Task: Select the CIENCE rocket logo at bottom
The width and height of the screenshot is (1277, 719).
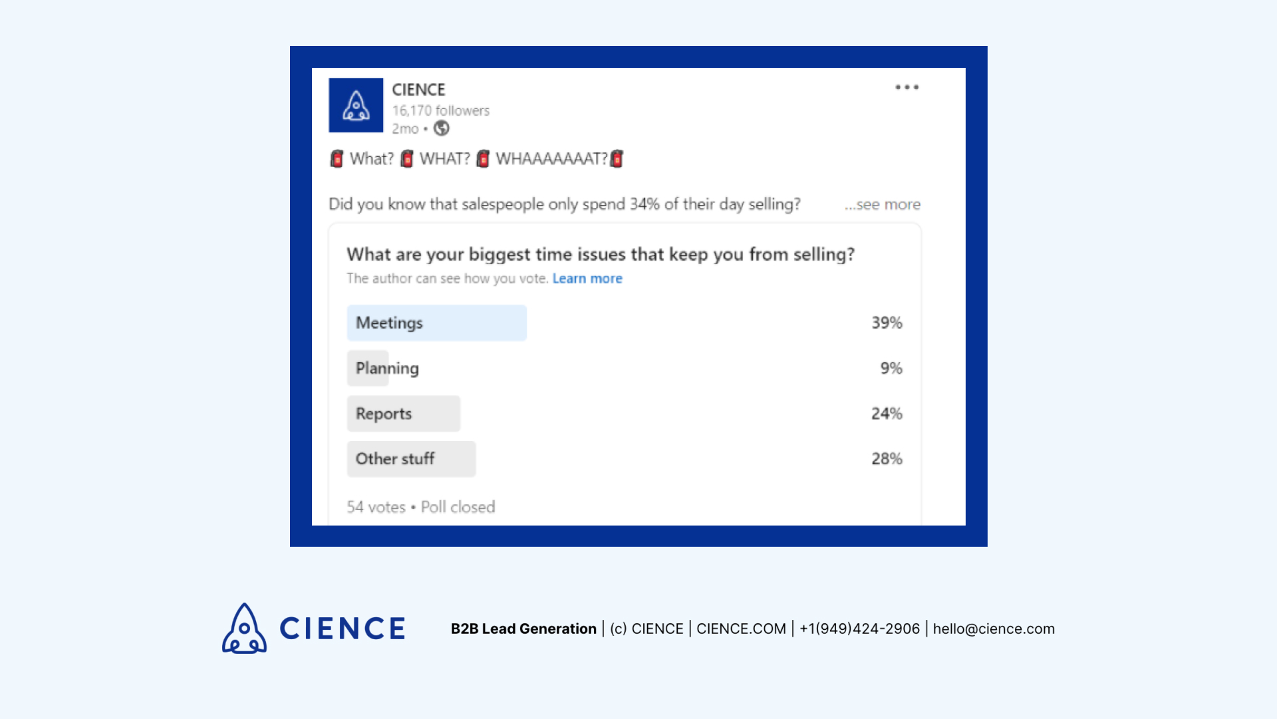Action: (244, 628)
